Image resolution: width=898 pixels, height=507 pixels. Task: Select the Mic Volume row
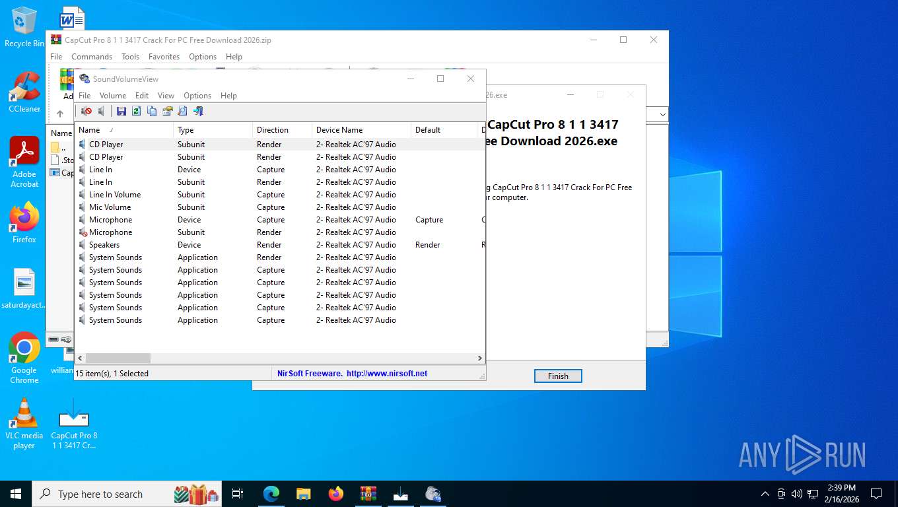point(280,207)
